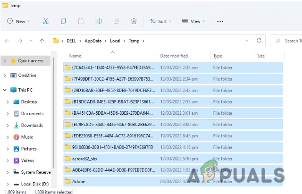Viewport: 302px width, 194px height.
Task: Expand the Music tree node
Action: click(8, 137)
